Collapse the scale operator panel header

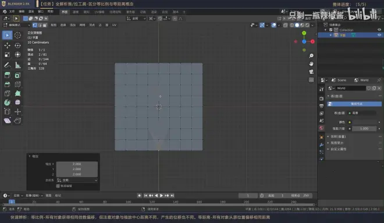(x=34, y=156)
